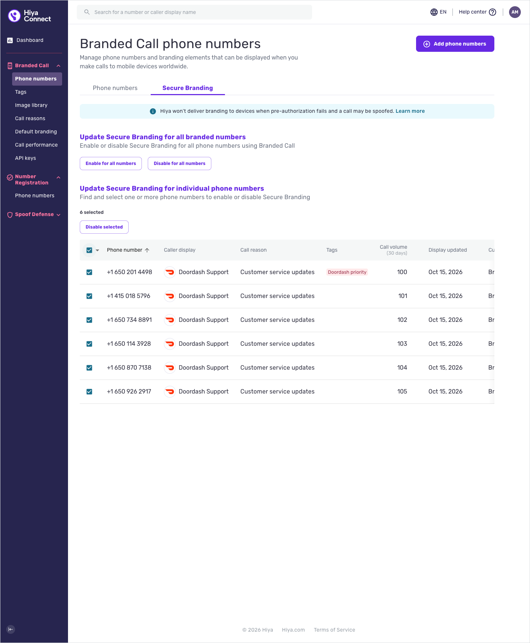Open API keys in the sidebar
Viewport: 530px width, 643px height.
tap(26, 158)
